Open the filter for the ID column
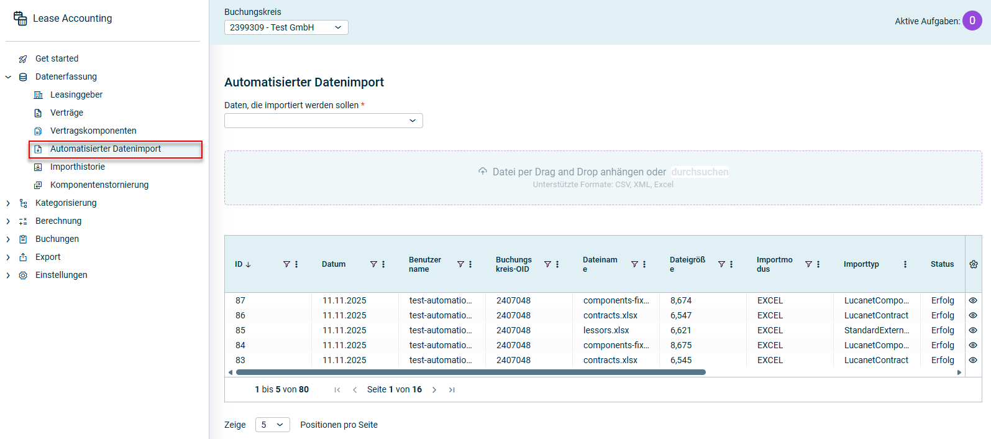991x439 pixels. pyautogui.click(x=286, y=264)
